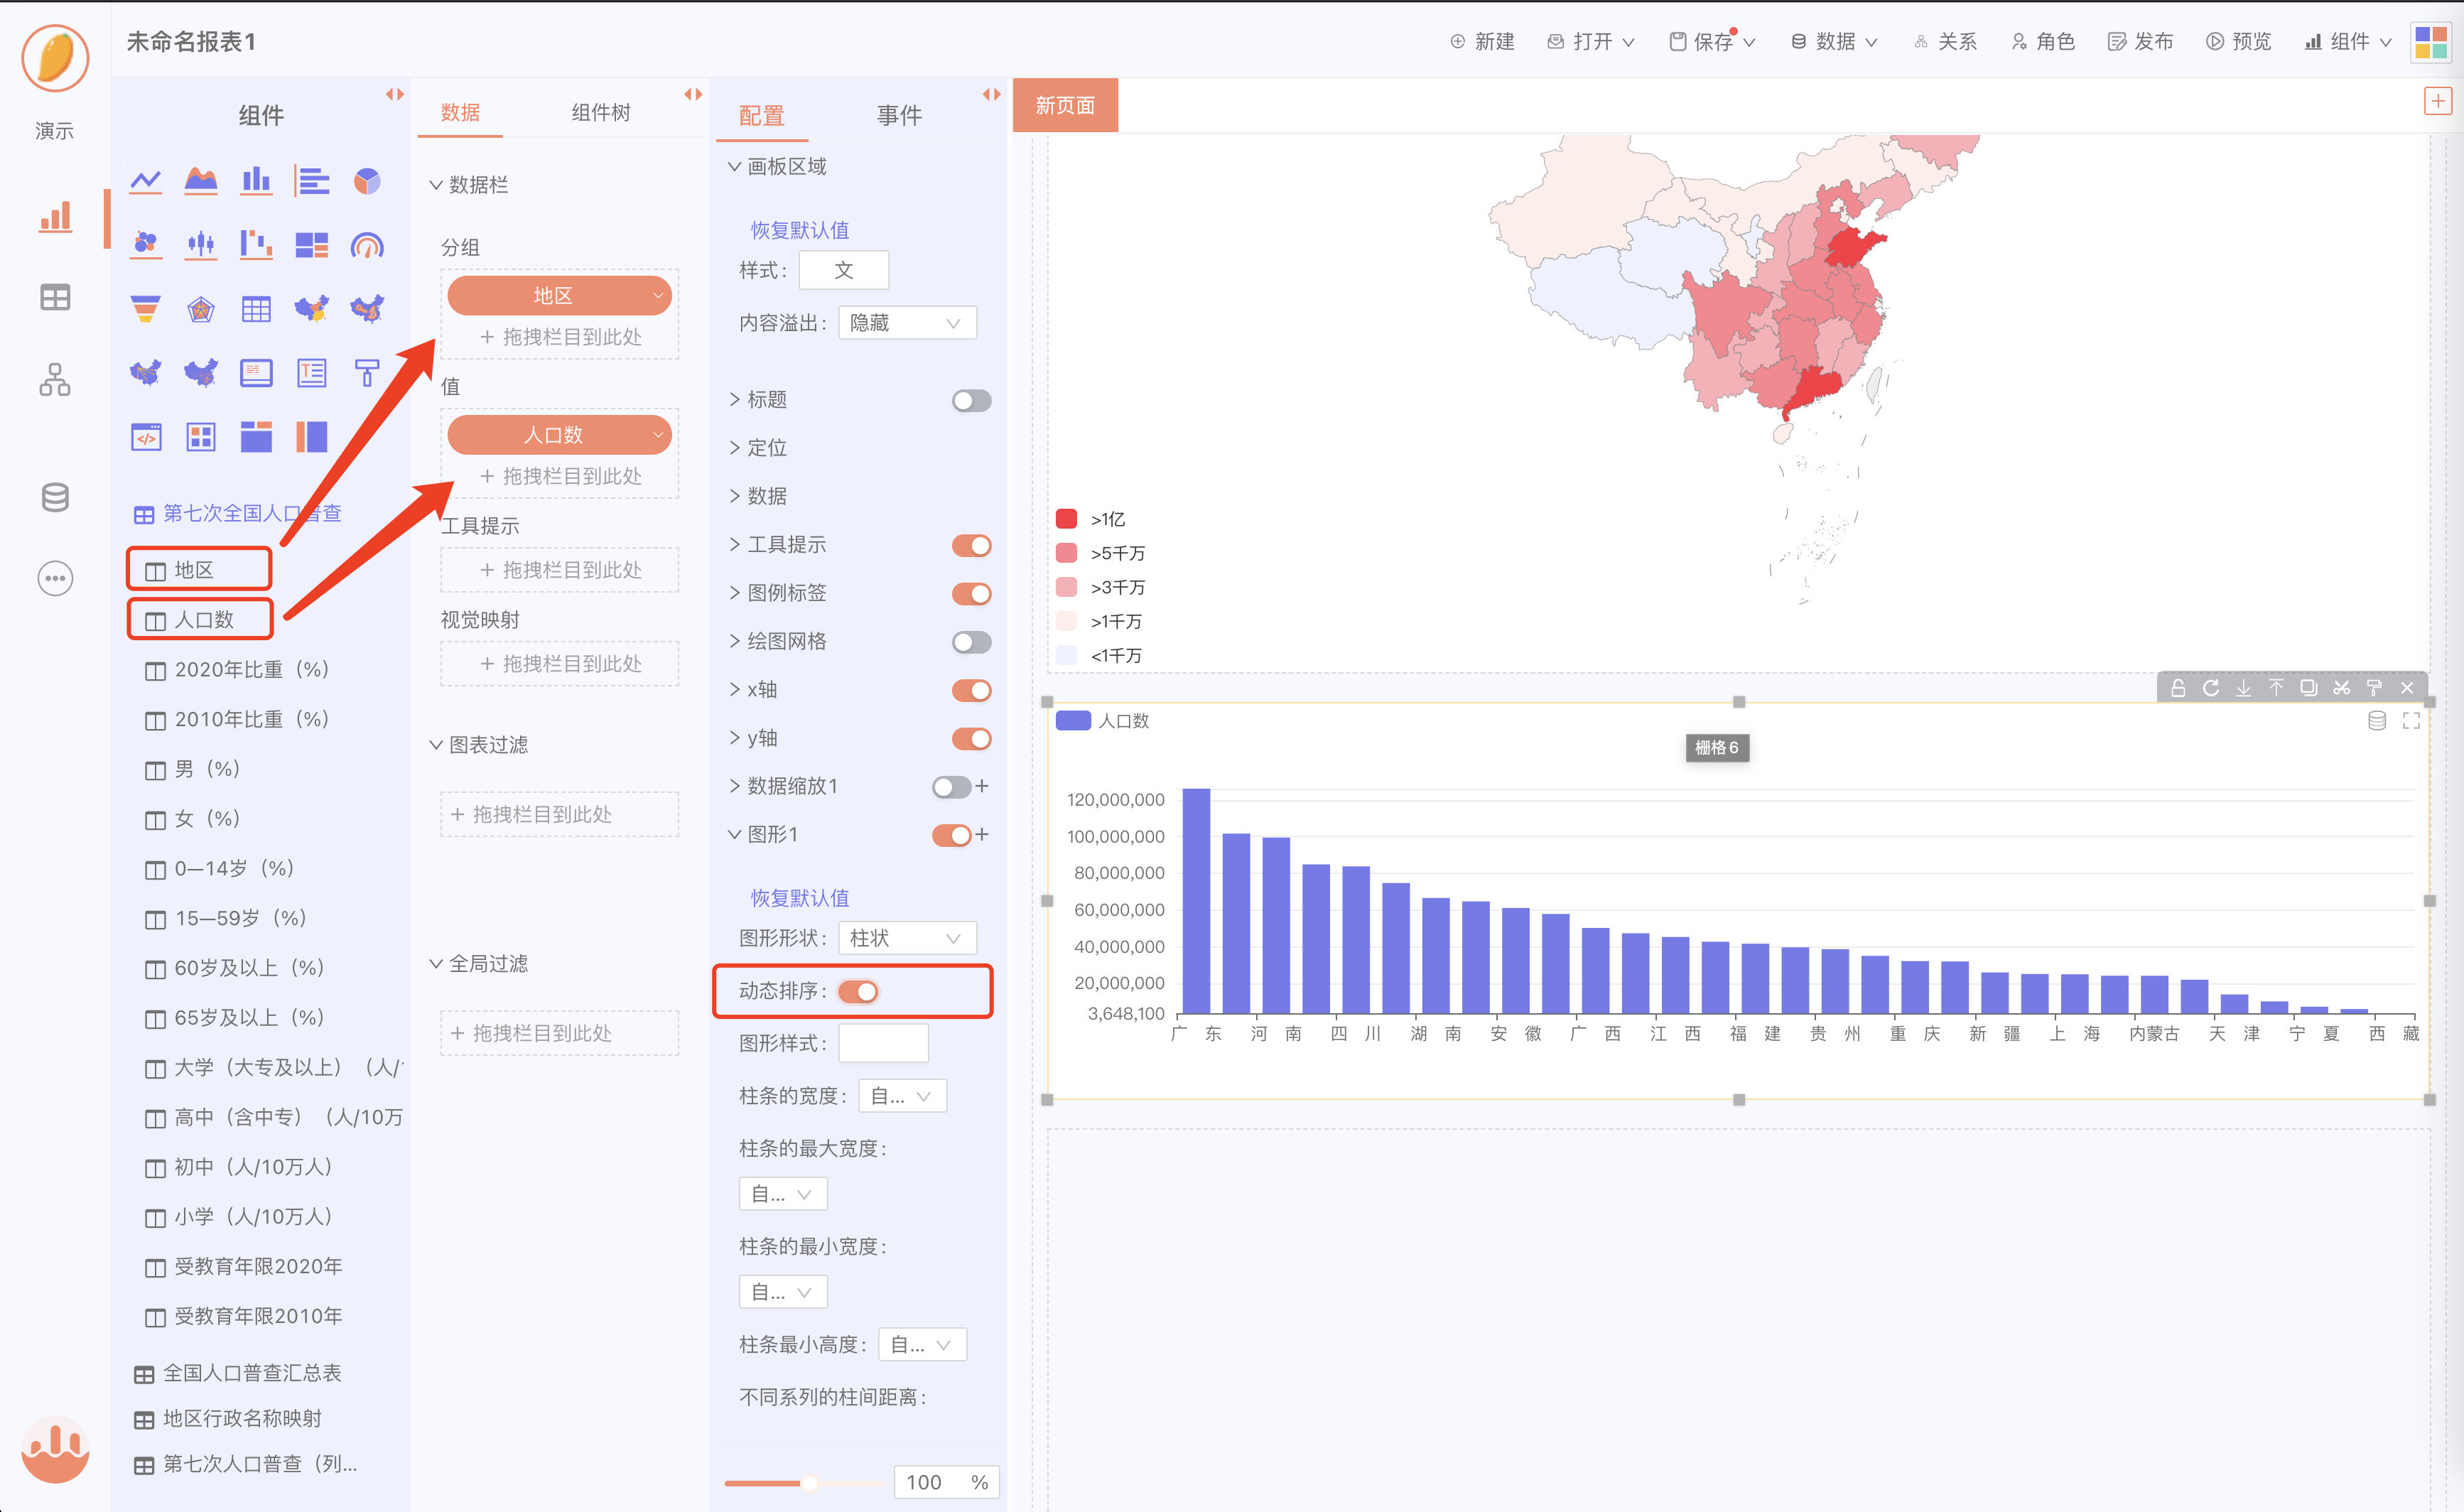
Task: Click the 关系 button
Action: point(1945,41)
